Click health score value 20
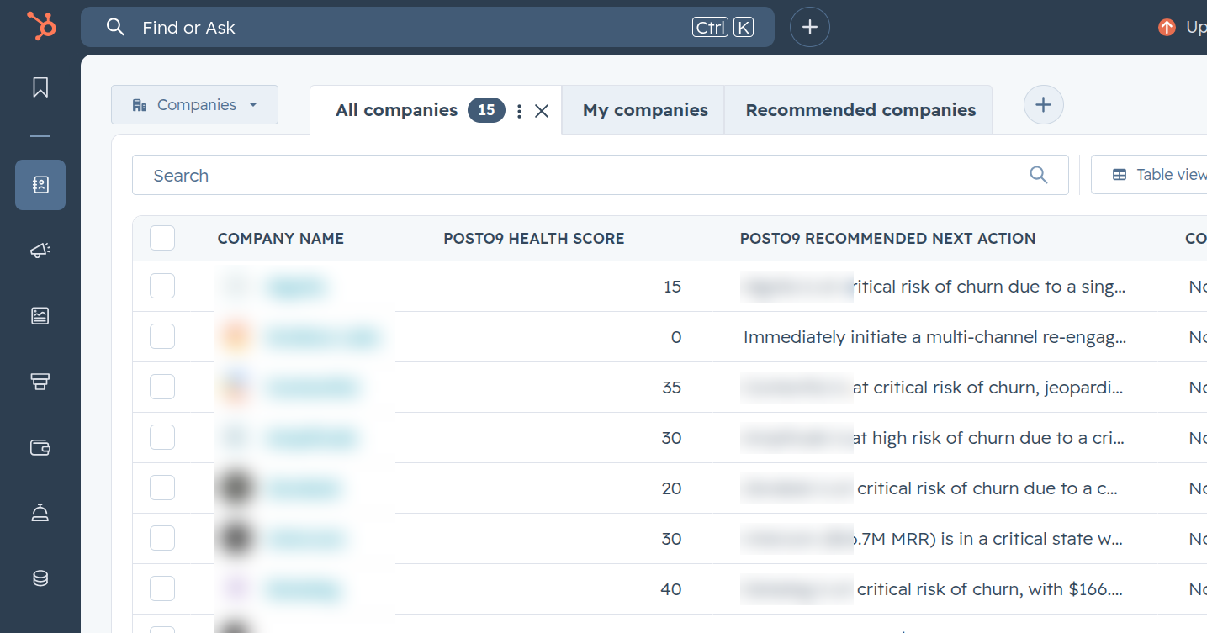Screen dimensions: 1207x633 pyautogui.click(x=671, y=488)
